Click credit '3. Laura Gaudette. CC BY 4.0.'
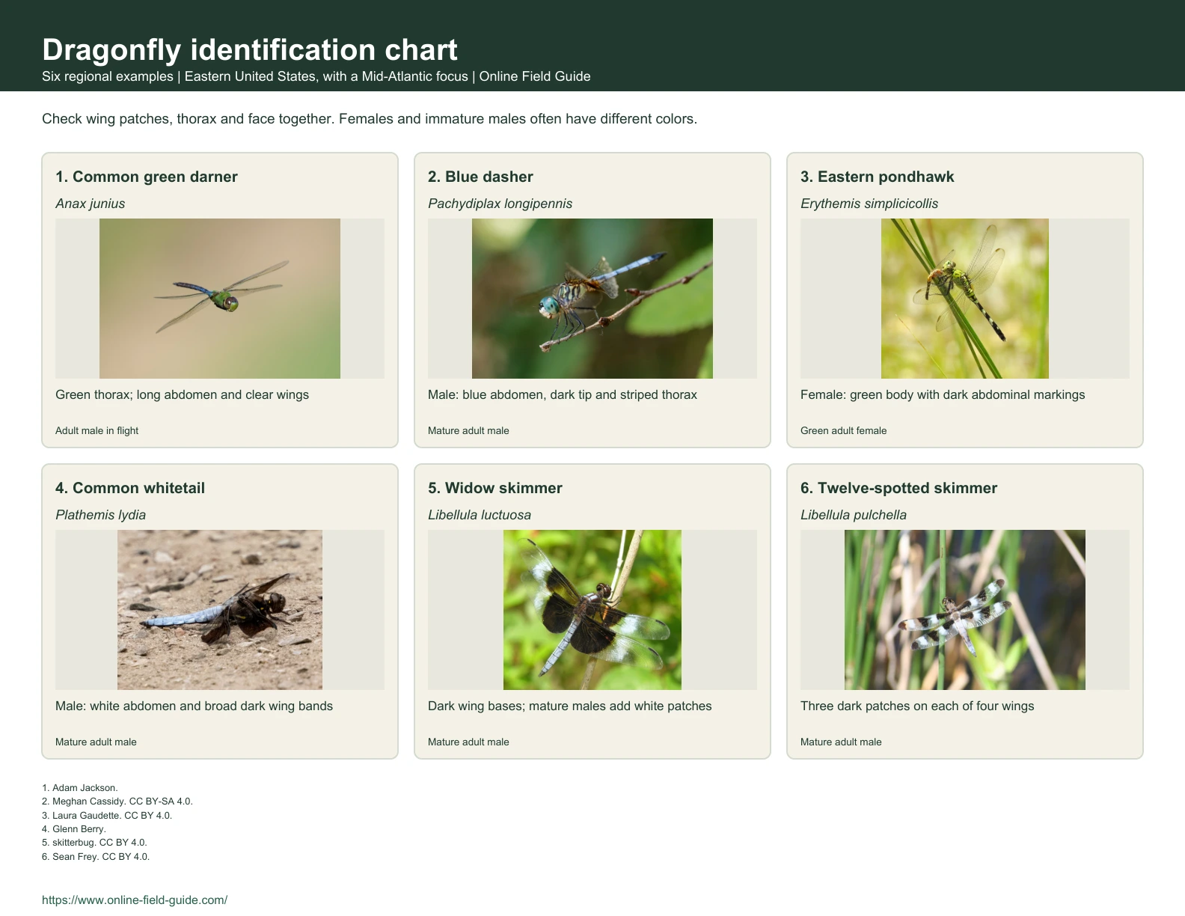 point(107,815)
